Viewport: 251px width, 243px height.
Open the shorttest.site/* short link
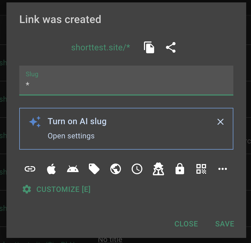point(101,48)
